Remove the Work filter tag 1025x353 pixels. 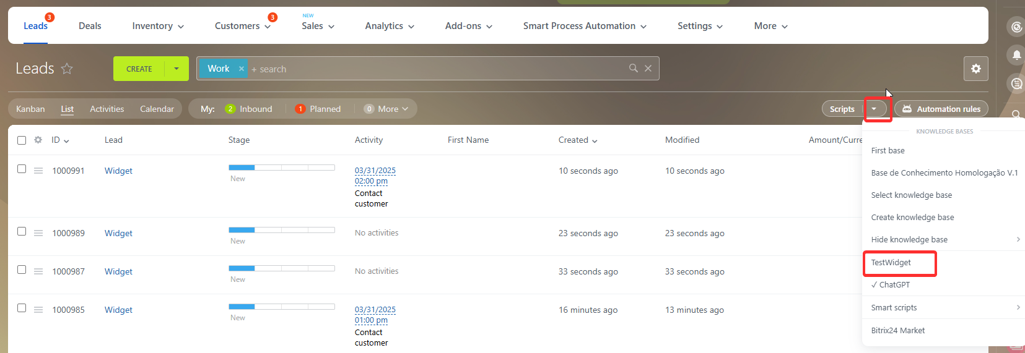(242, 69)
